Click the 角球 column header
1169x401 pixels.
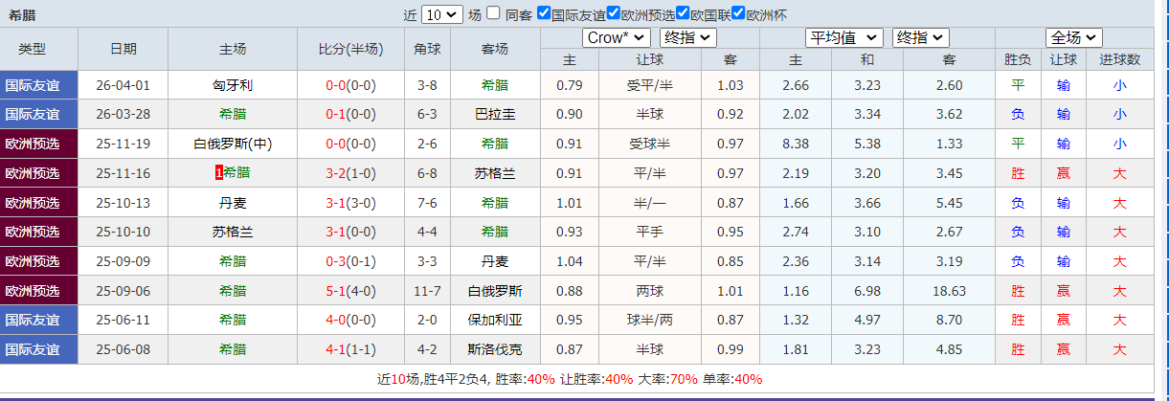tap(427, 49)
